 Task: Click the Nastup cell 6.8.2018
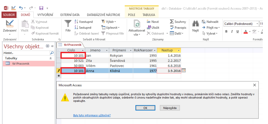169,66
